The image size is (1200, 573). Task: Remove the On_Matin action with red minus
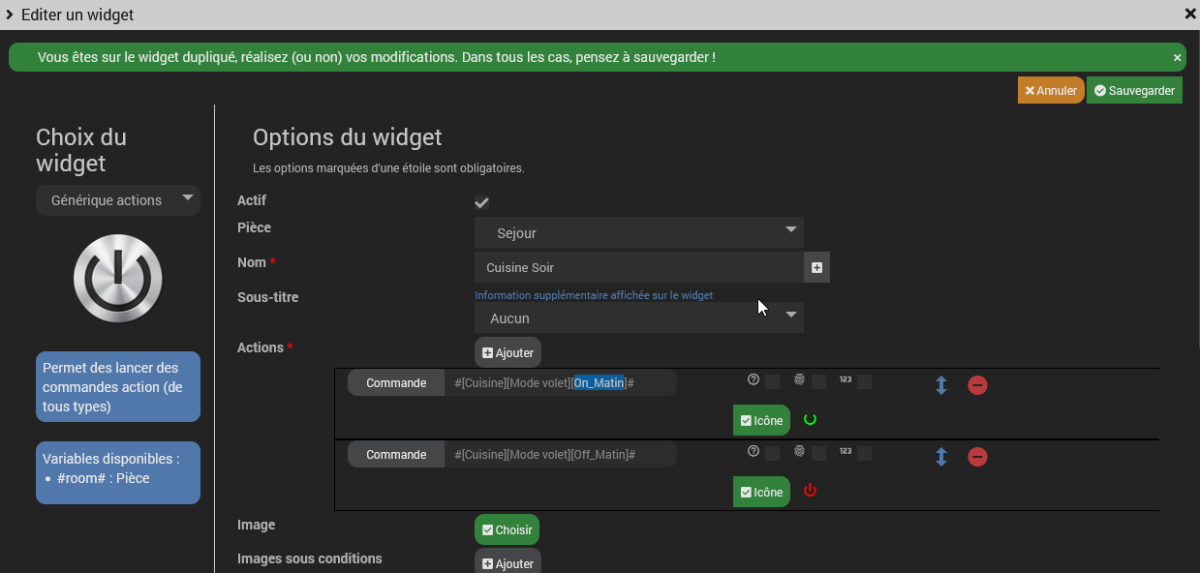pyautogui.click(x=977, y=385)
